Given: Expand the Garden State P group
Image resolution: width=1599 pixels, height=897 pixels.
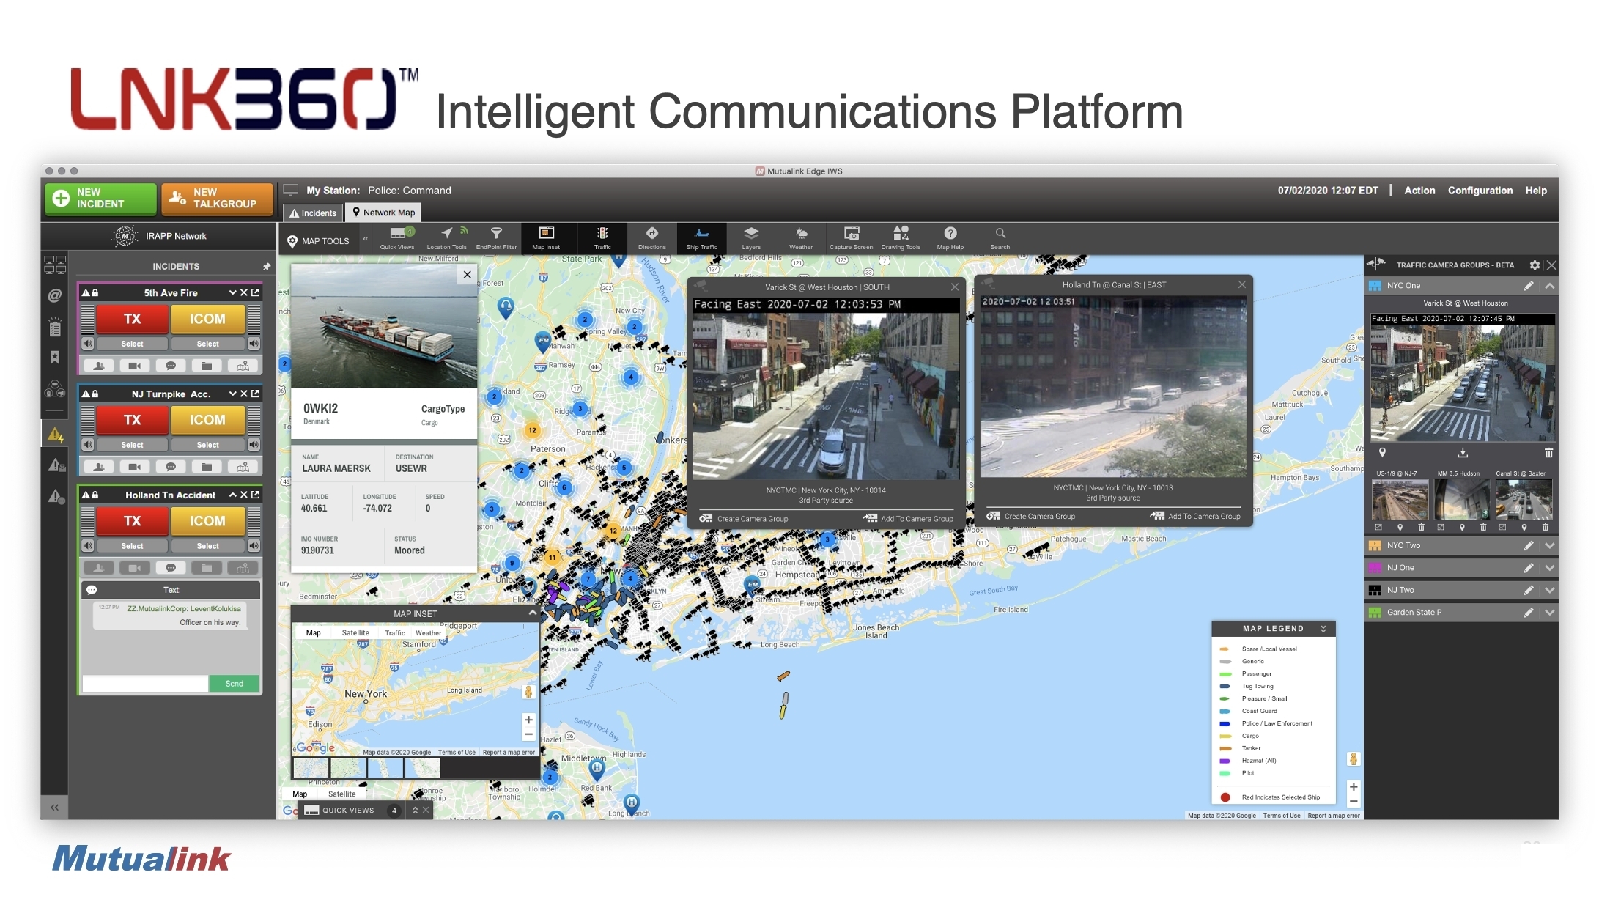Looking at the screenshot, I should (x=1549, y=613).
